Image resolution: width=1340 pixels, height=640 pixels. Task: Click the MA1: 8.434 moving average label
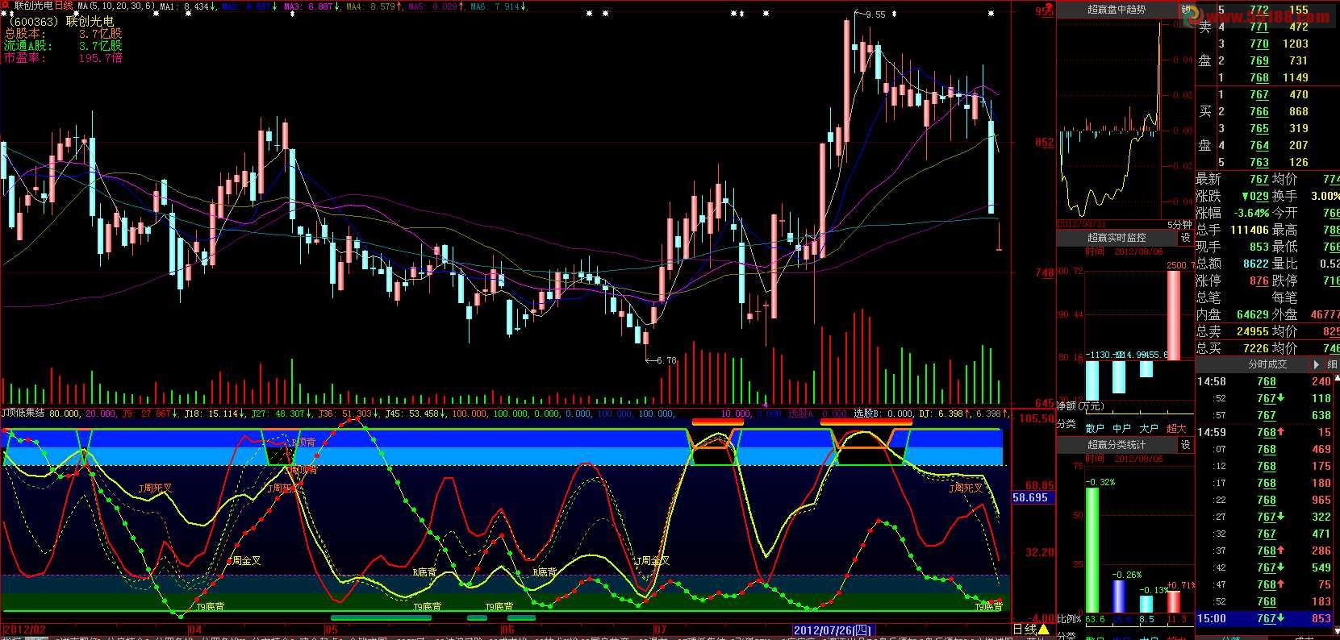[x=187, y=6]
